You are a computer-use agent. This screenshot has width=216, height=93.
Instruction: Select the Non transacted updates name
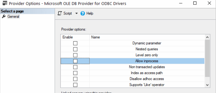click(x=147, y=67)
